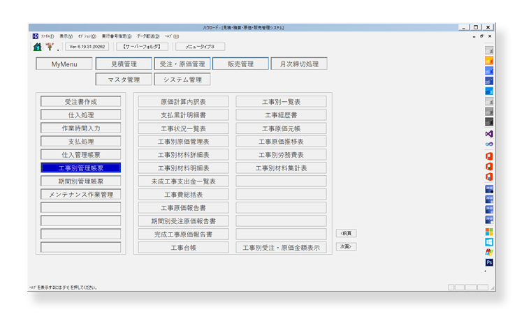Click the 【サーバーフォルダ】 toolbar button
Image resolution: width=524 pixels, height=314 pixels.
pyautogui.click(x=142, y=47)
